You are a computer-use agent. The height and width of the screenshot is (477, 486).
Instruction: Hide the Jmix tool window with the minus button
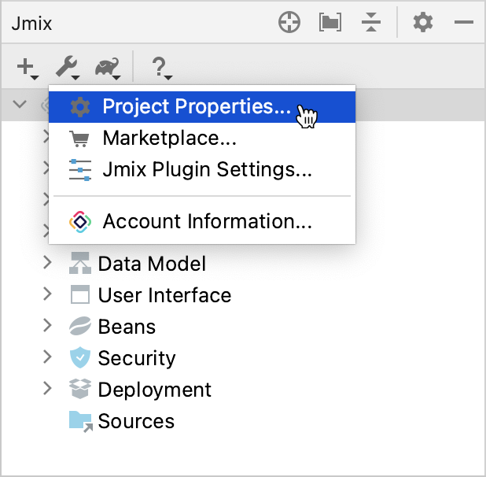464,22
